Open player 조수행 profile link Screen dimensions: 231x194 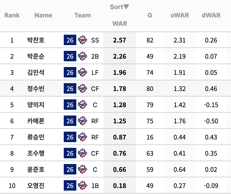click(x=36, y=153)
